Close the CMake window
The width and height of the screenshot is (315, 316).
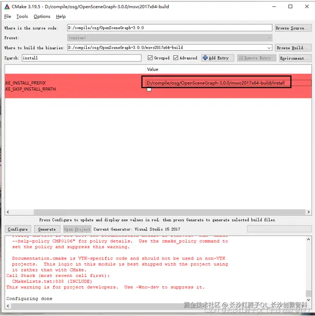[307, 7]
